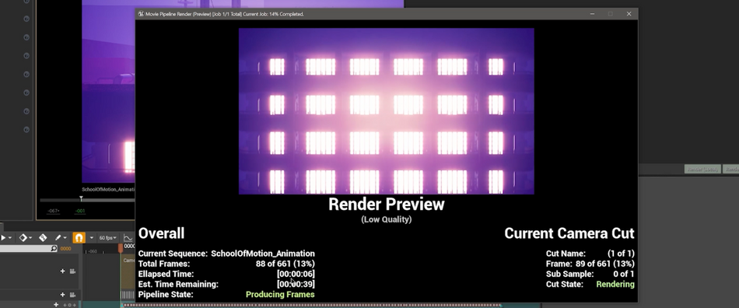Image resolution: width=739 pixels, height=308 pixels.
Task: Click the green -001 frame value under the viewport
Action: pyautogui.click(x=80, y=211)
